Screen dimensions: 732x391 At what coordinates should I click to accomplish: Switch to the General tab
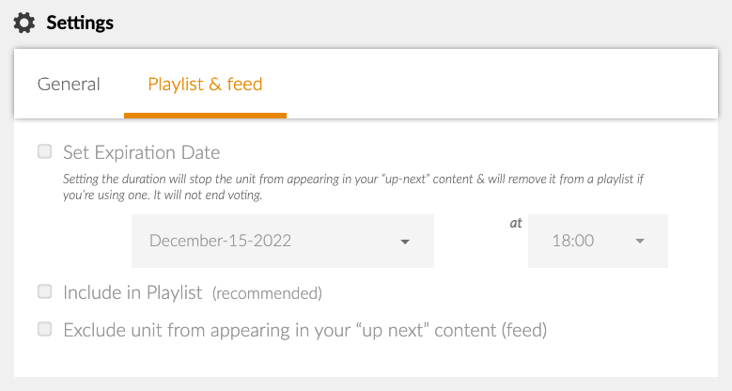[69, 84]
